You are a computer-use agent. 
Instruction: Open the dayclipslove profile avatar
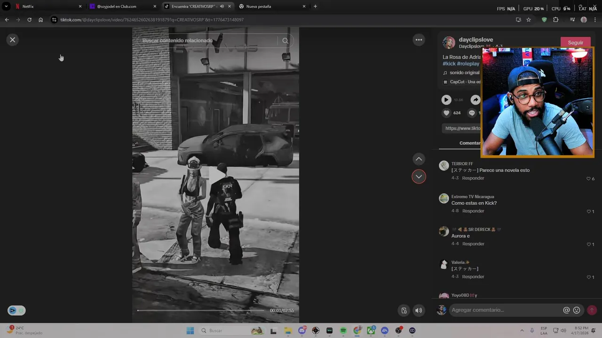[449, 43]
